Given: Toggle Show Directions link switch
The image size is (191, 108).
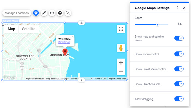Looking at the screenshot, I should tap(179, 84).
